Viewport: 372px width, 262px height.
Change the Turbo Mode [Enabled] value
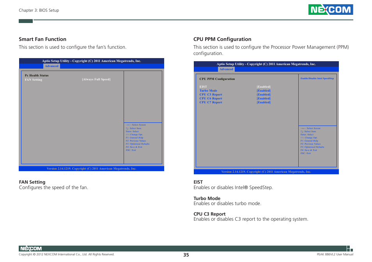click(264, 90)
